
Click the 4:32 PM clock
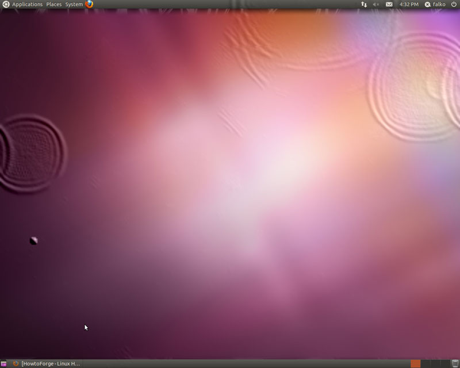[409, 5]
